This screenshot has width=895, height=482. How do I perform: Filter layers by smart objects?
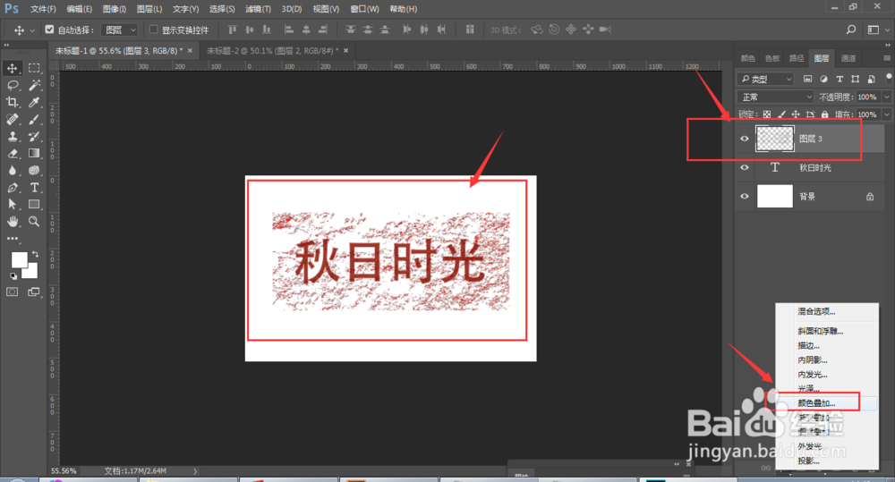[871, 80]
